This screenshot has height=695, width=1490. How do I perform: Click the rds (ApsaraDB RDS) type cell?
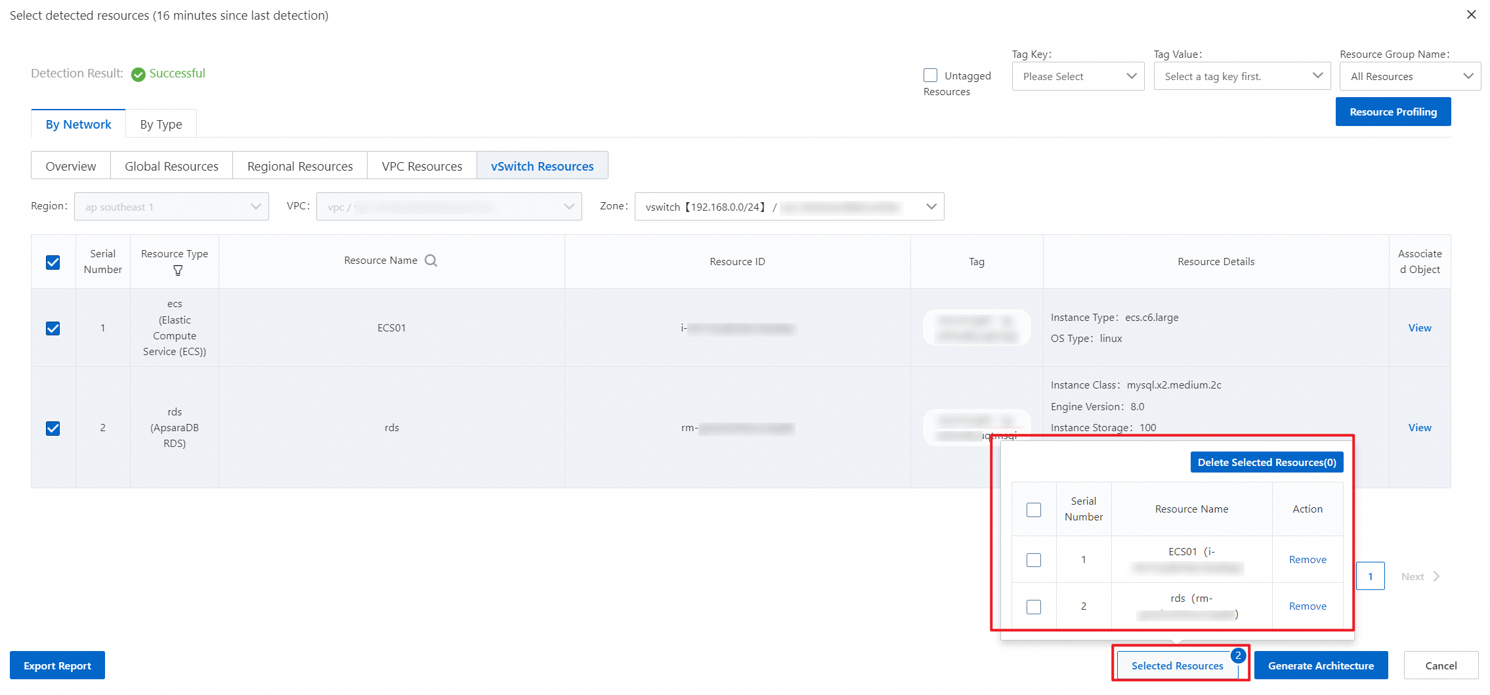click(x=175, y=427)
